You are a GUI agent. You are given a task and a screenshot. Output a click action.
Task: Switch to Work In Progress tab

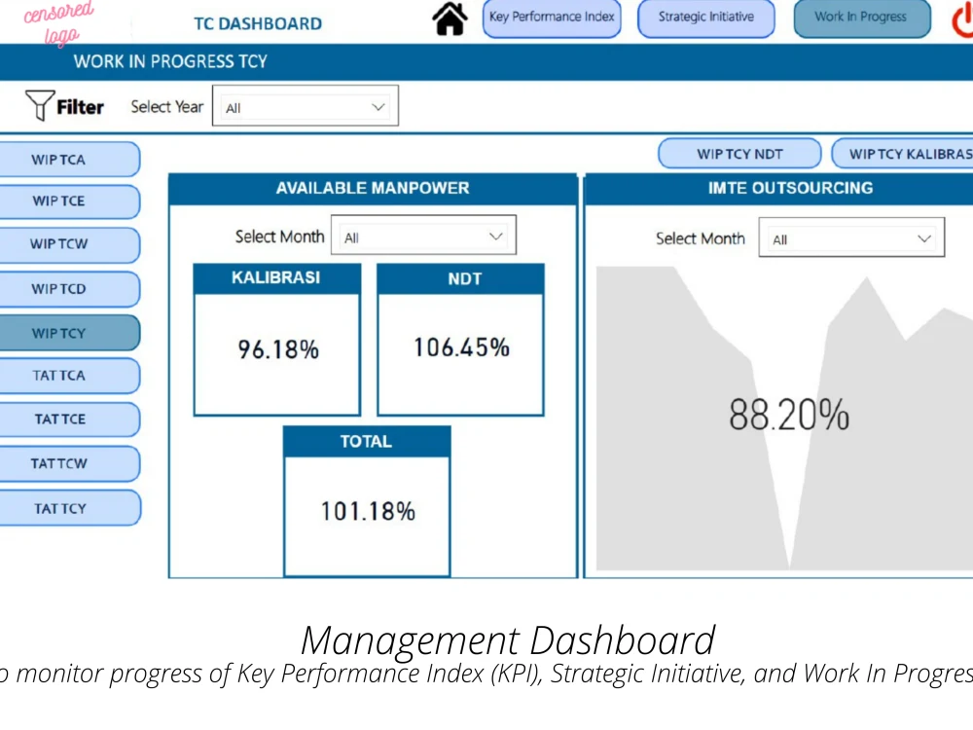[x=862, y=18]
